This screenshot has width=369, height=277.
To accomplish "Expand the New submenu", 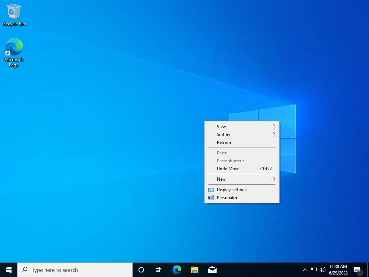I will [x=242, y=179].
